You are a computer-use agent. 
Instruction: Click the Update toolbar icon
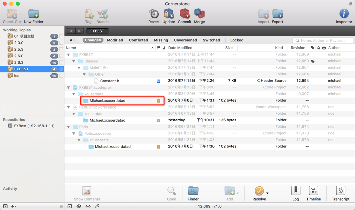click(x=169, y=14)
